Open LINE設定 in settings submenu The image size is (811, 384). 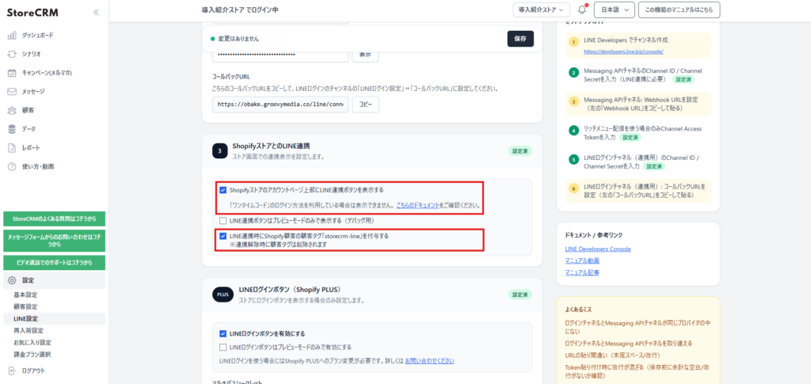25,318
